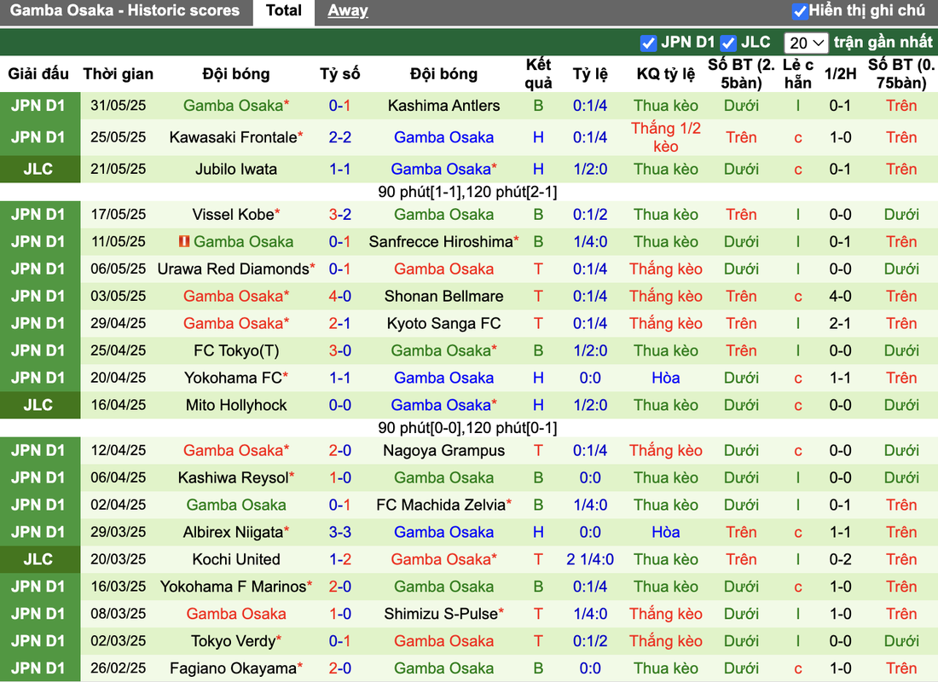Switch to the Away tab
This screenshot has height=682, width=938.
pyautogui.click(x=348, y=11)
